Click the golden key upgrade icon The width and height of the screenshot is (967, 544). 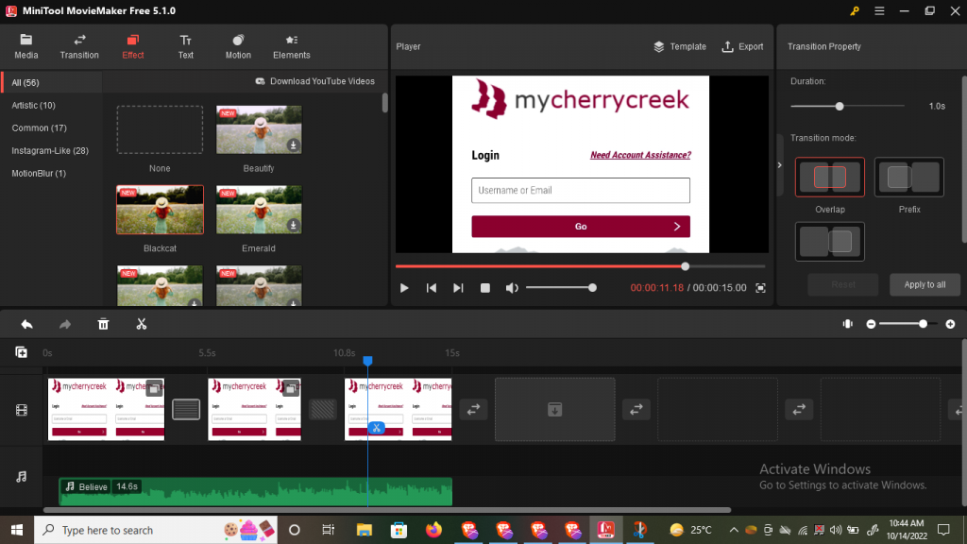click(854, 11)
